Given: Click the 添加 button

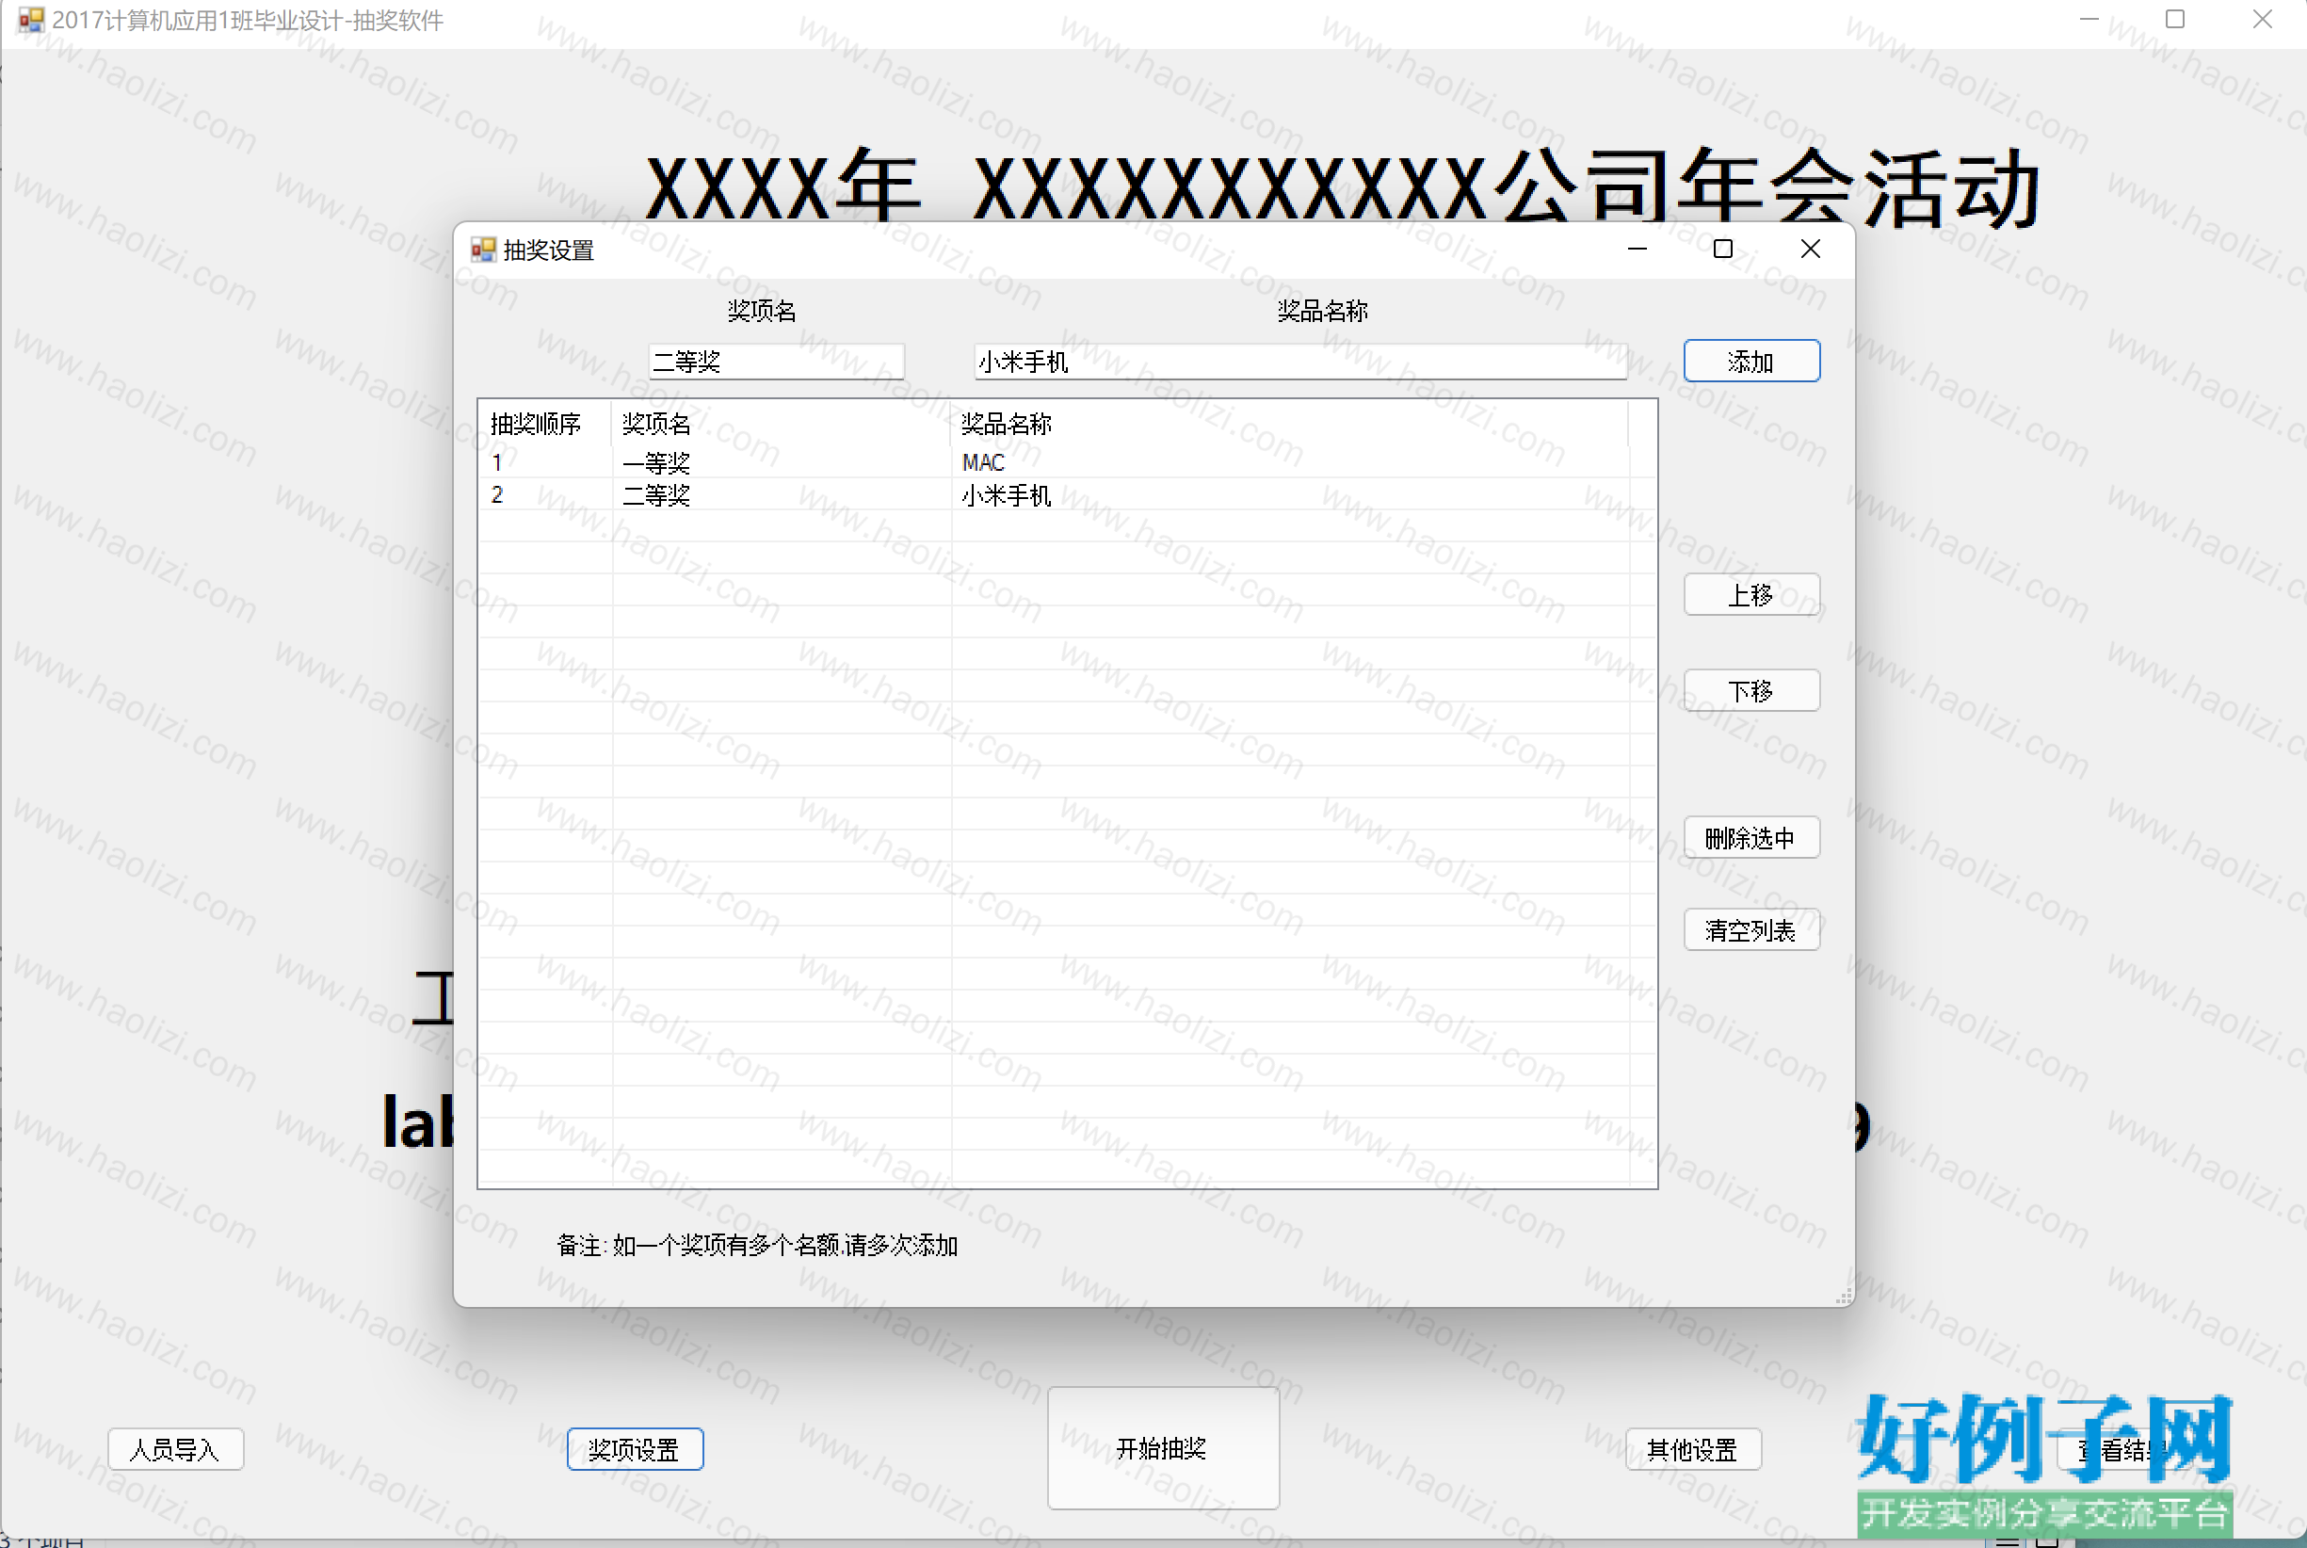Looking at the screenshot, I should pyautogui.click(x=1751, y=362).
